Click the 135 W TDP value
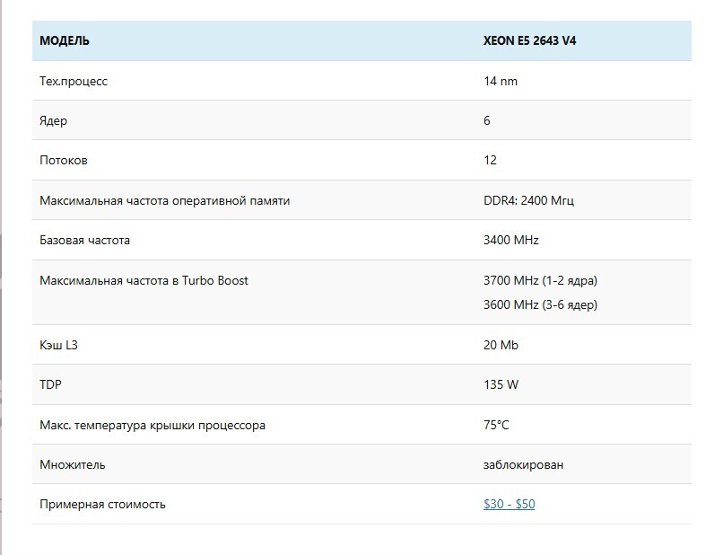 pos(501,384)
